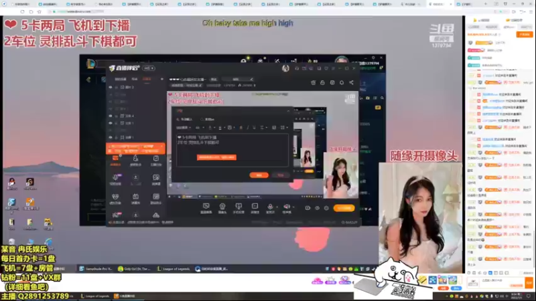Click the pink gift icon under the player
The image size is (536, 301).
pyautogui.click(x=317, y=280)
